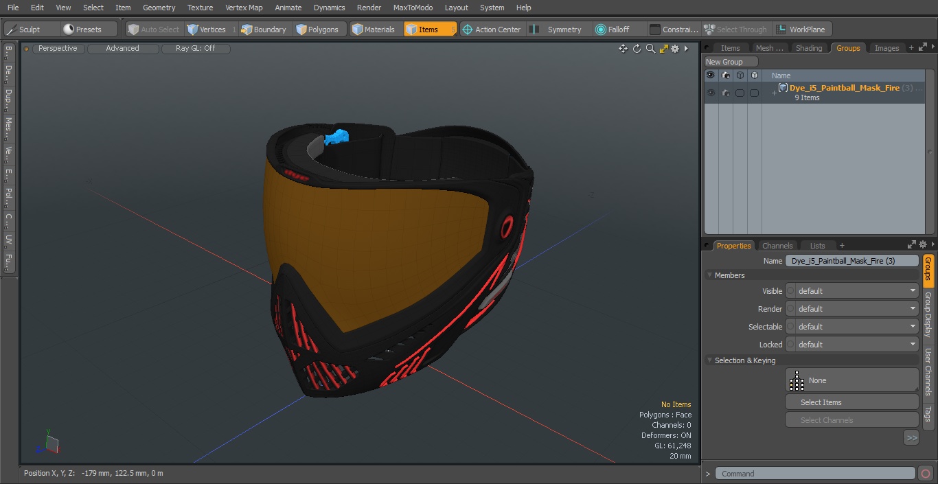Switch to the Lists tab
The width and height of the screenshot is (938, 484).
pyautogui.click(x=817, y=246)
